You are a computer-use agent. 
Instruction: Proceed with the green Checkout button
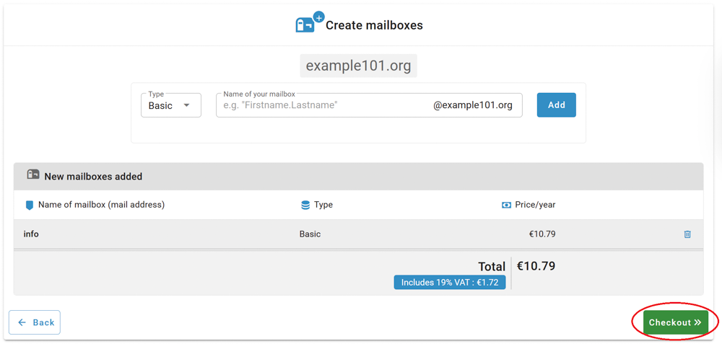point(675,322)
